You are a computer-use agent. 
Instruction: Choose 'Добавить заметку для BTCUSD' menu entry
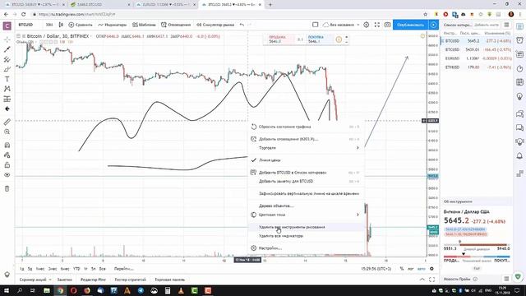(x=306, y=181)
